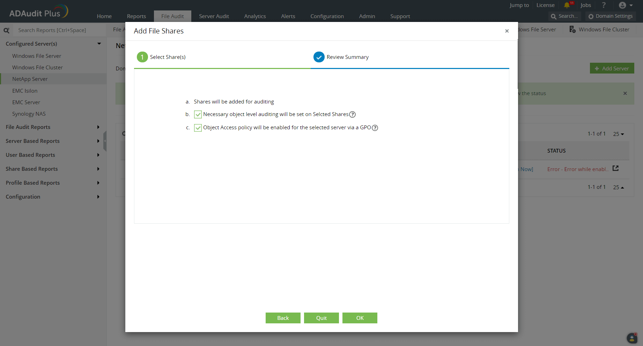Expand Share Based Reports

point(98,169)
